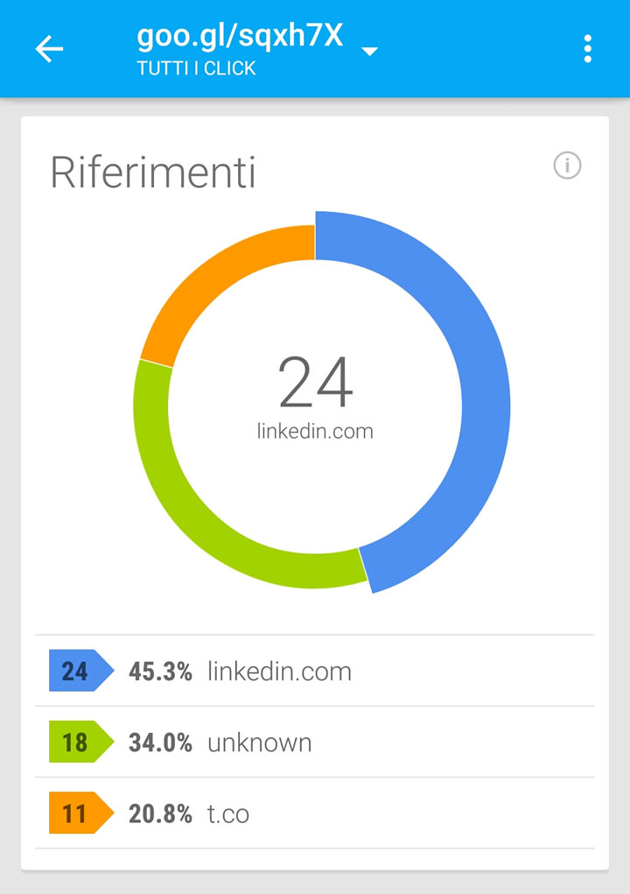The image size is (630, 894).
Task: Click the large 24 in chart center
Action: (315, 384)
